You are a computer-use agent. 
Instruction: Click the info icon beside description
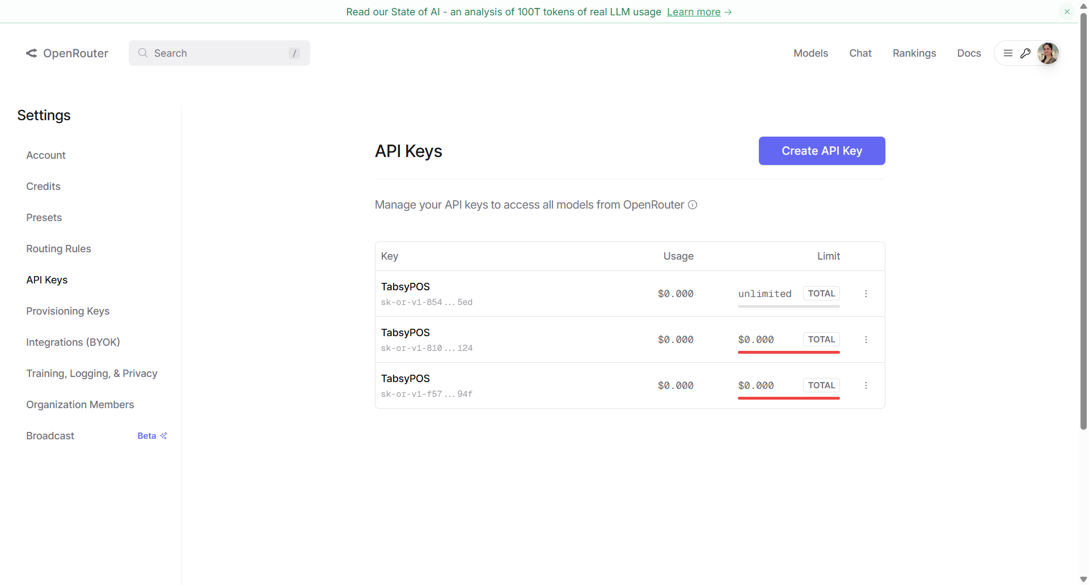pos(693,205)
